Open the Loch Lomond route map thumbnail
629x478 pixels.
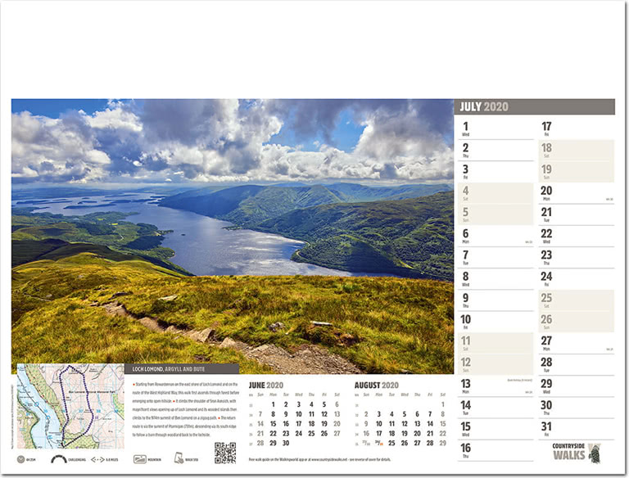coord(70,406)
